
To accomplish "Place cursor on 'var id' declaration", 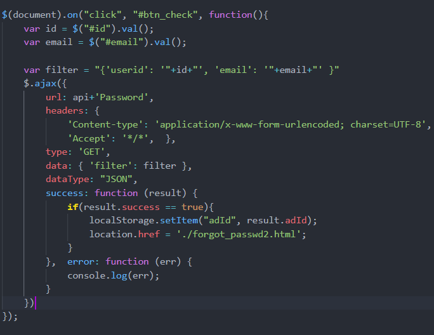I will (x=40, y=29).
